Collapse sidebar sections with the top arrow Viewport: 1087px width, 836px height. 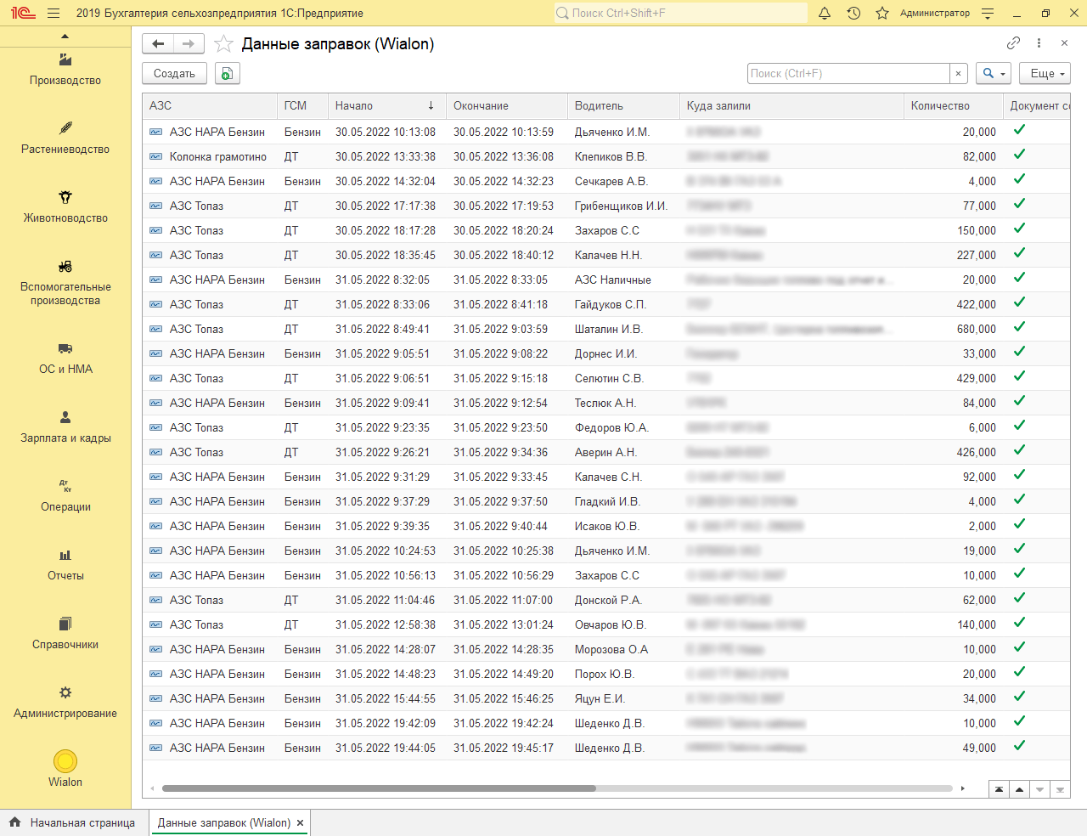[x=65, y=36]
